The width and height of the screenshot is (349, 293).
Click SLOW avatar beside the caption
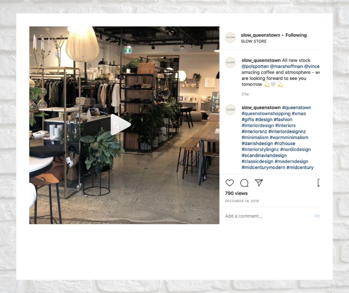coord(230,62)
